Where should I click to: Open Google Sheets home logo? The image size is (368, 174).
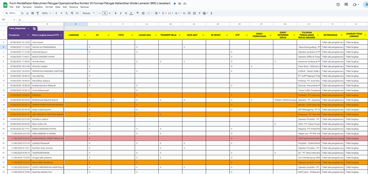(x=5, y=5)
